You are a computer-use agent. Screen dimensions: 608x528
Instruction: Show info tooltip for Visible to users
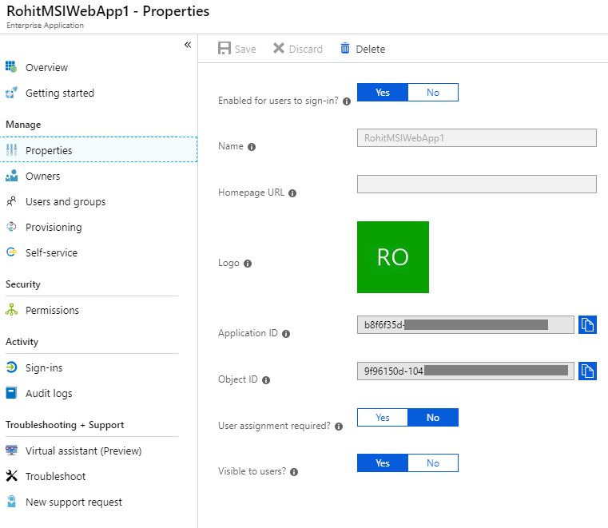pyautogui.click(x=294, y=472)
